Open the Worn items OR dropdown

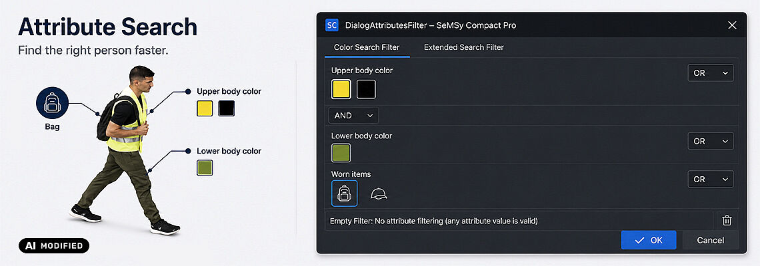tap(711, 179)
